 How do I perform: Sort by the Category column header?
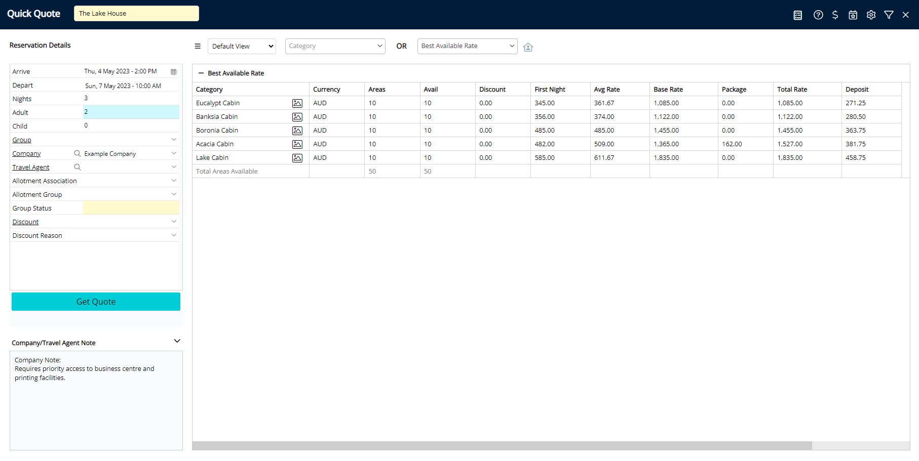[x=209, y=90]
